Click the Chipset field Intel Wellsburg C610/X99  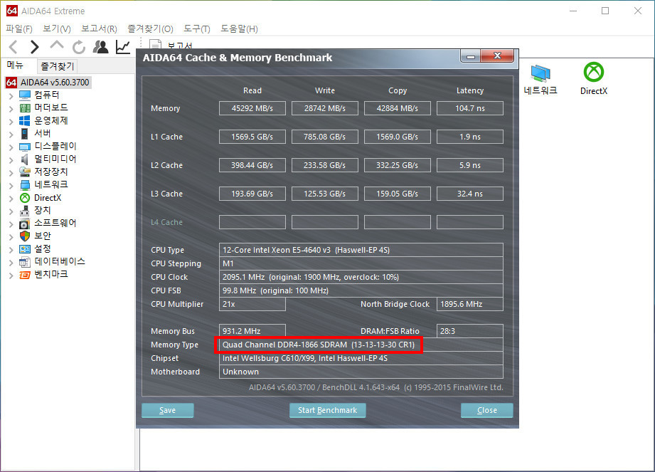(361, 358)
